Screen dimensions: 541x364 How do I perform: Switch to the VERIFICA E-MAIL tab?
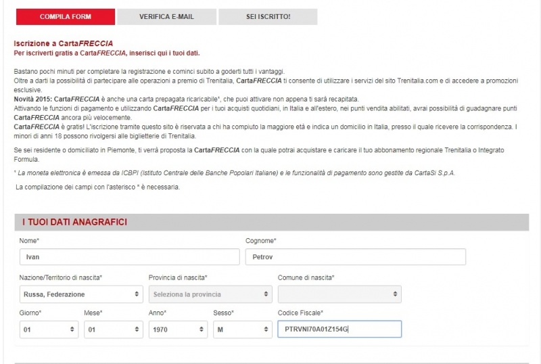[166, 17]
